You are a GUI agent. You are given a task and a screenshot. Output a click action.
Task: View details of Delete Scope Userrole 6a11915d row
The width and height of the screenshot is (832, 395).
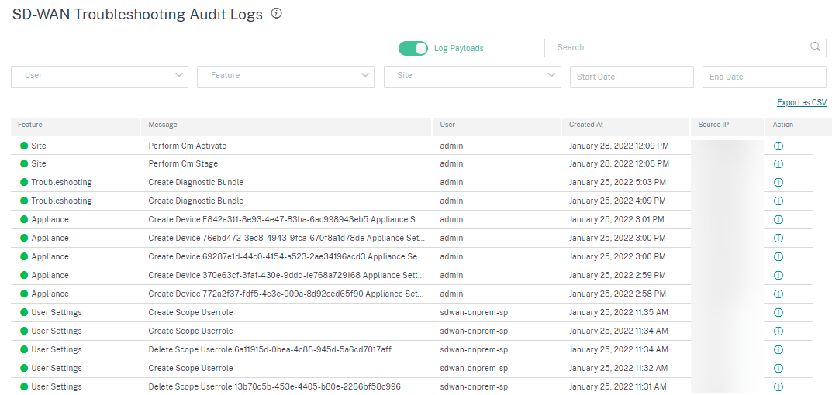[x=778, y=349]
